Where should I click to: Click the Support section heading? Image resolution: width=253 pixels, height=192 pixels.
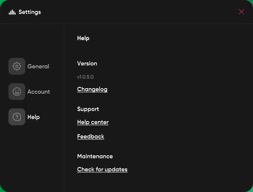[88, 109]
